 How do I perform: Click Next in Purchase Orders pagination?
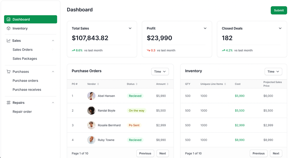[x=162, y=153]
